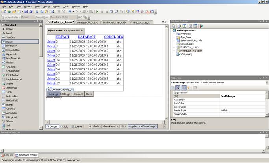Click Select link in row 0.5
This screenshot has width=269, height=163.
[51, 65]
